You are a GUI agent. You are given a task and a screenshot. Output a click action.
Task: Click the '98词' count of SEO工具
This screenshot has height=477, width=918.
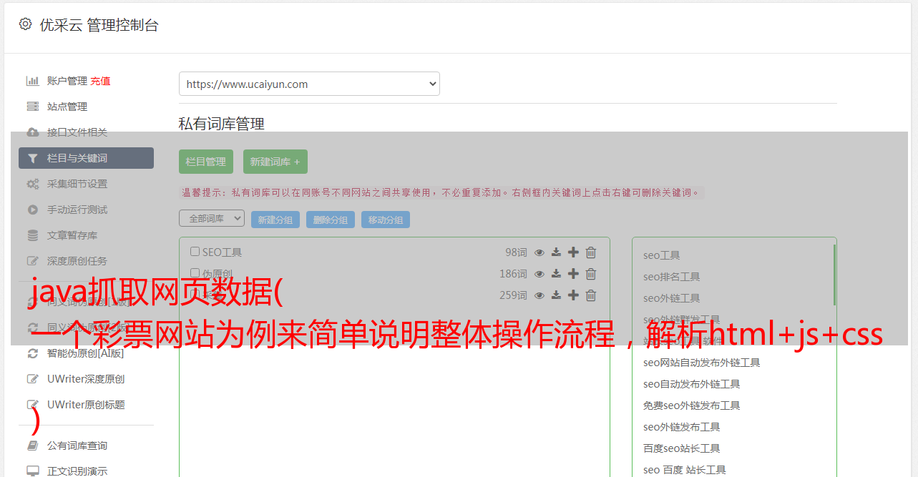516,252
